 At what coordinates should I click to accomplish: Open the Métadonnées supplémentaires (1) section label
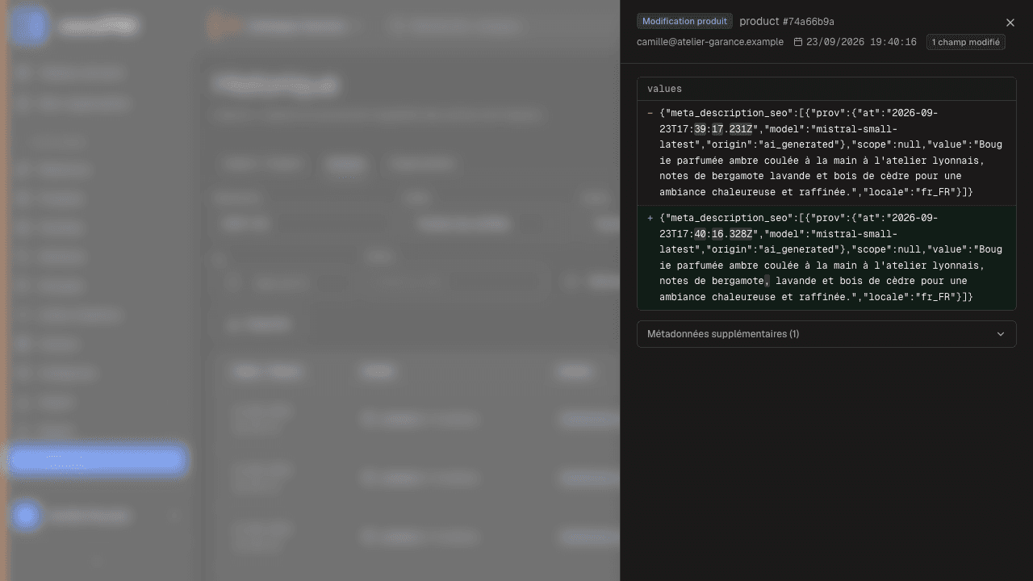[x=723, y=334]
